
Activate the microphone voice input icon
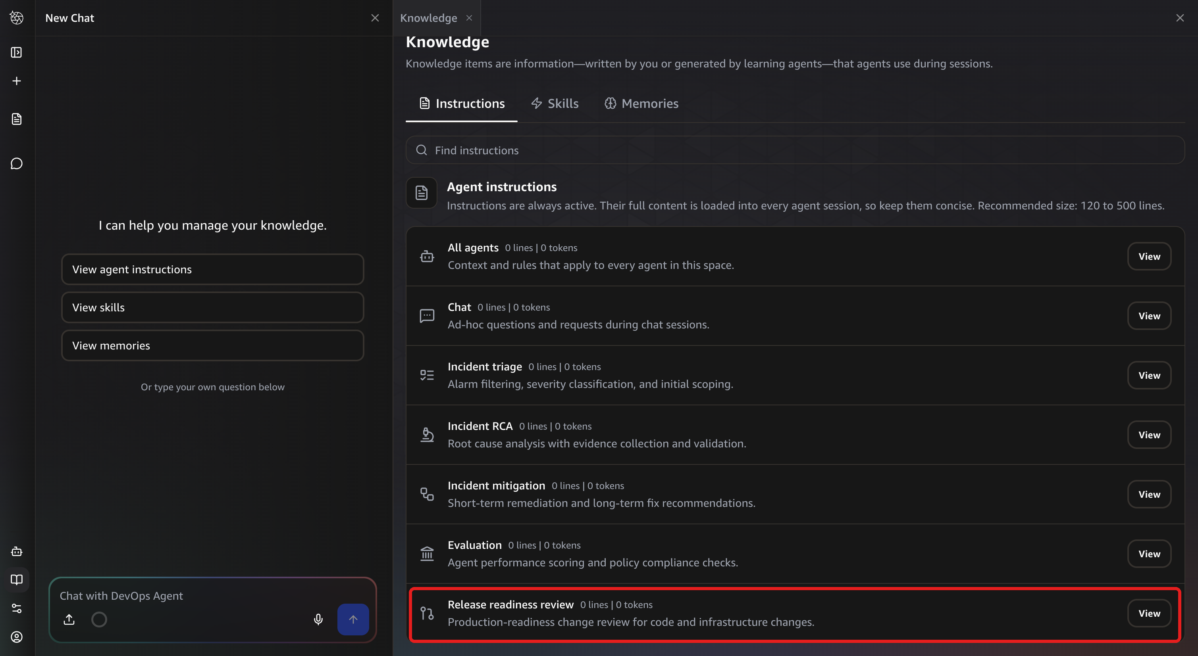click(318, 619)
